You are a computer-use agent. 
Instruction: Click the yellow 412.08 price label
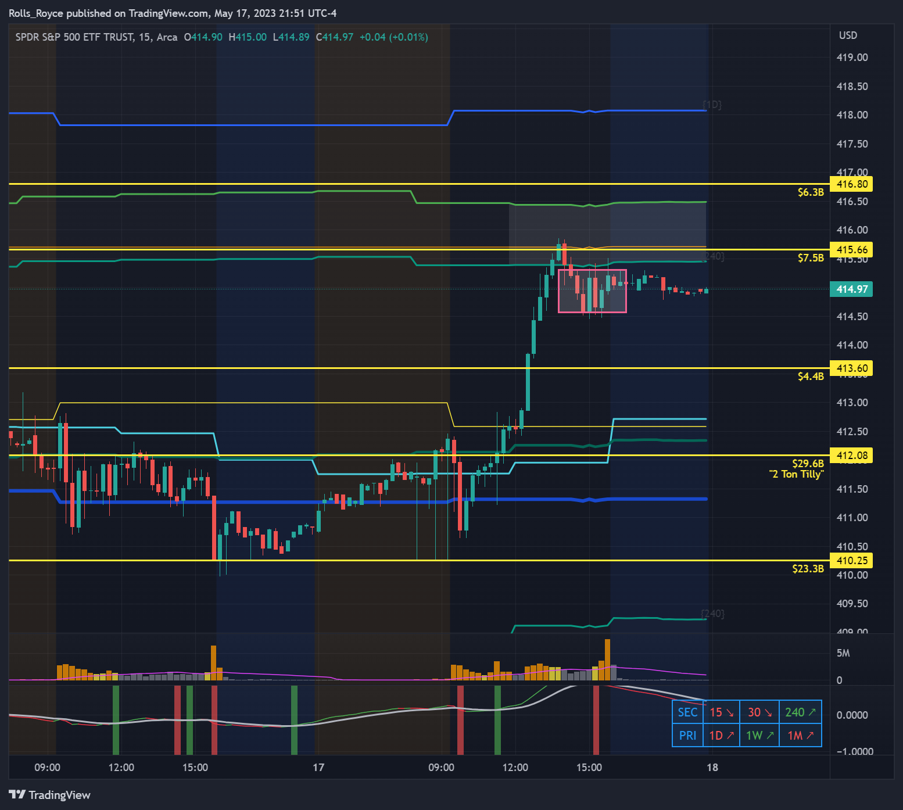[852, 456]
